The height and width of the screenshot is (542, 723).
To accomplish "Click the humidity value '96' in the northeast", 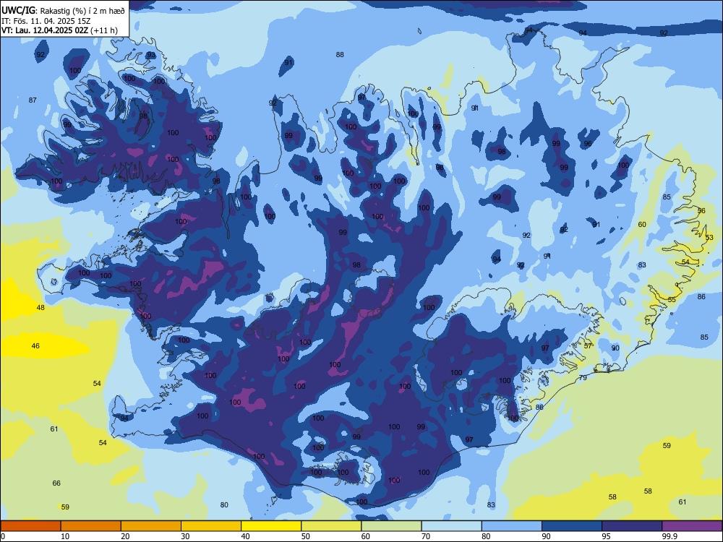I will pyautogui.click(x=588, y=143).
